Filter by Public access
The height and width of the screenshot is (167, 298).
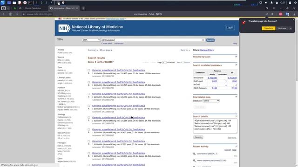coord(60,52)
